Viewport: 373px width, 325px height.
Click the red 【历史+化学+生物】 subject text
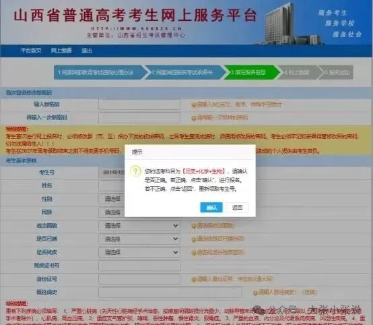(203, 171)
